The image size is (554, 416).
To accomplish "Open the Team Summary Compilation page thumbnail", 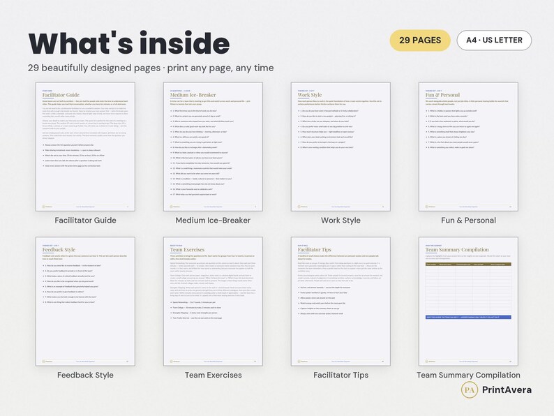I will tap(468, 302).
